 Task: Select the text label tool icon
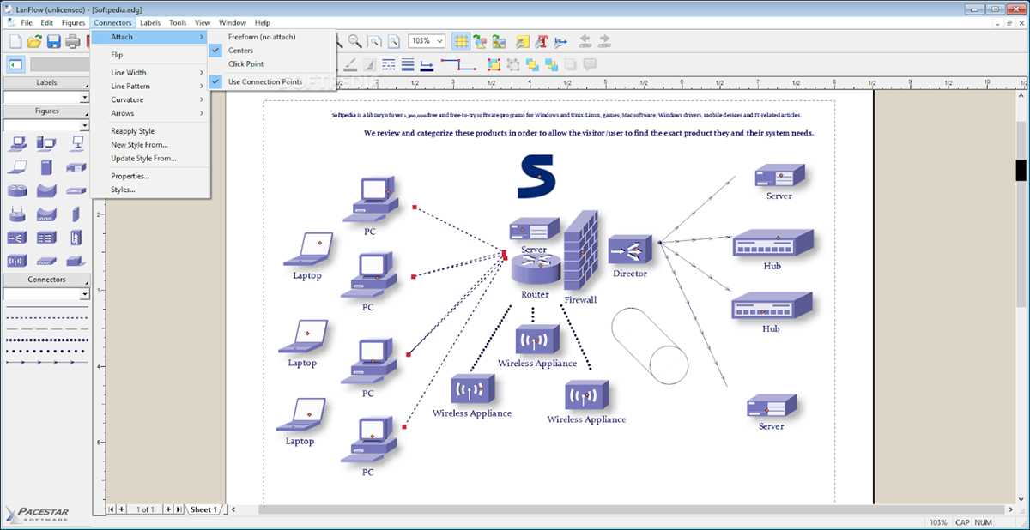(x=542, y=41)
